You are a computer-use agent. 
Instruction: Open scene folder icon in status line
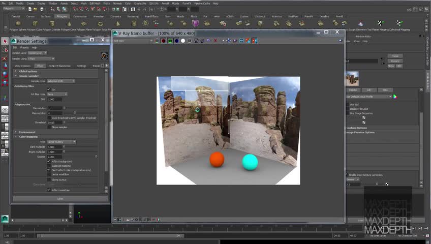pyautogui.click(x=36, y=9)
